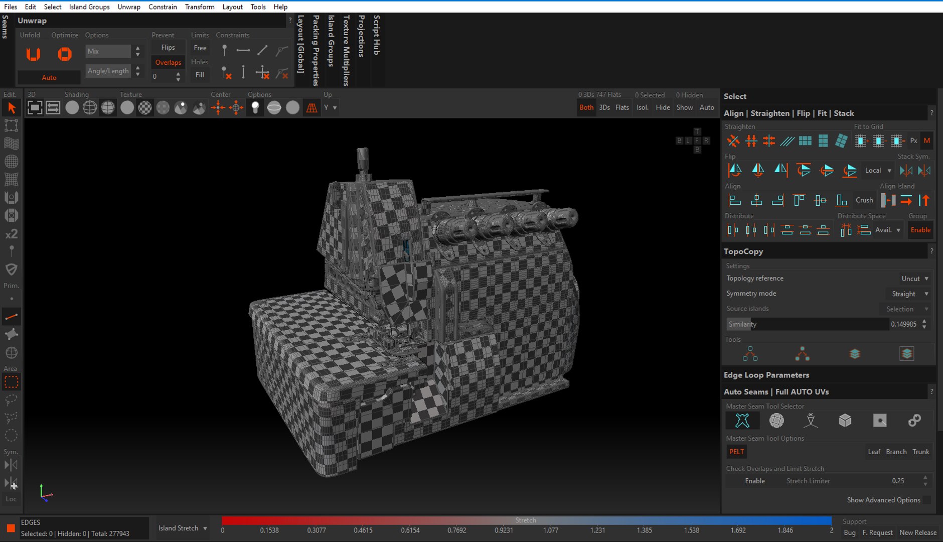The image size is (943, 542).
Task: Open the Island Stretch dropdown
Action: coord(182,528)
